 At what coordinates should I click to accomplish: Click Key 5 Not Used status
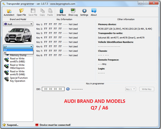73,42
